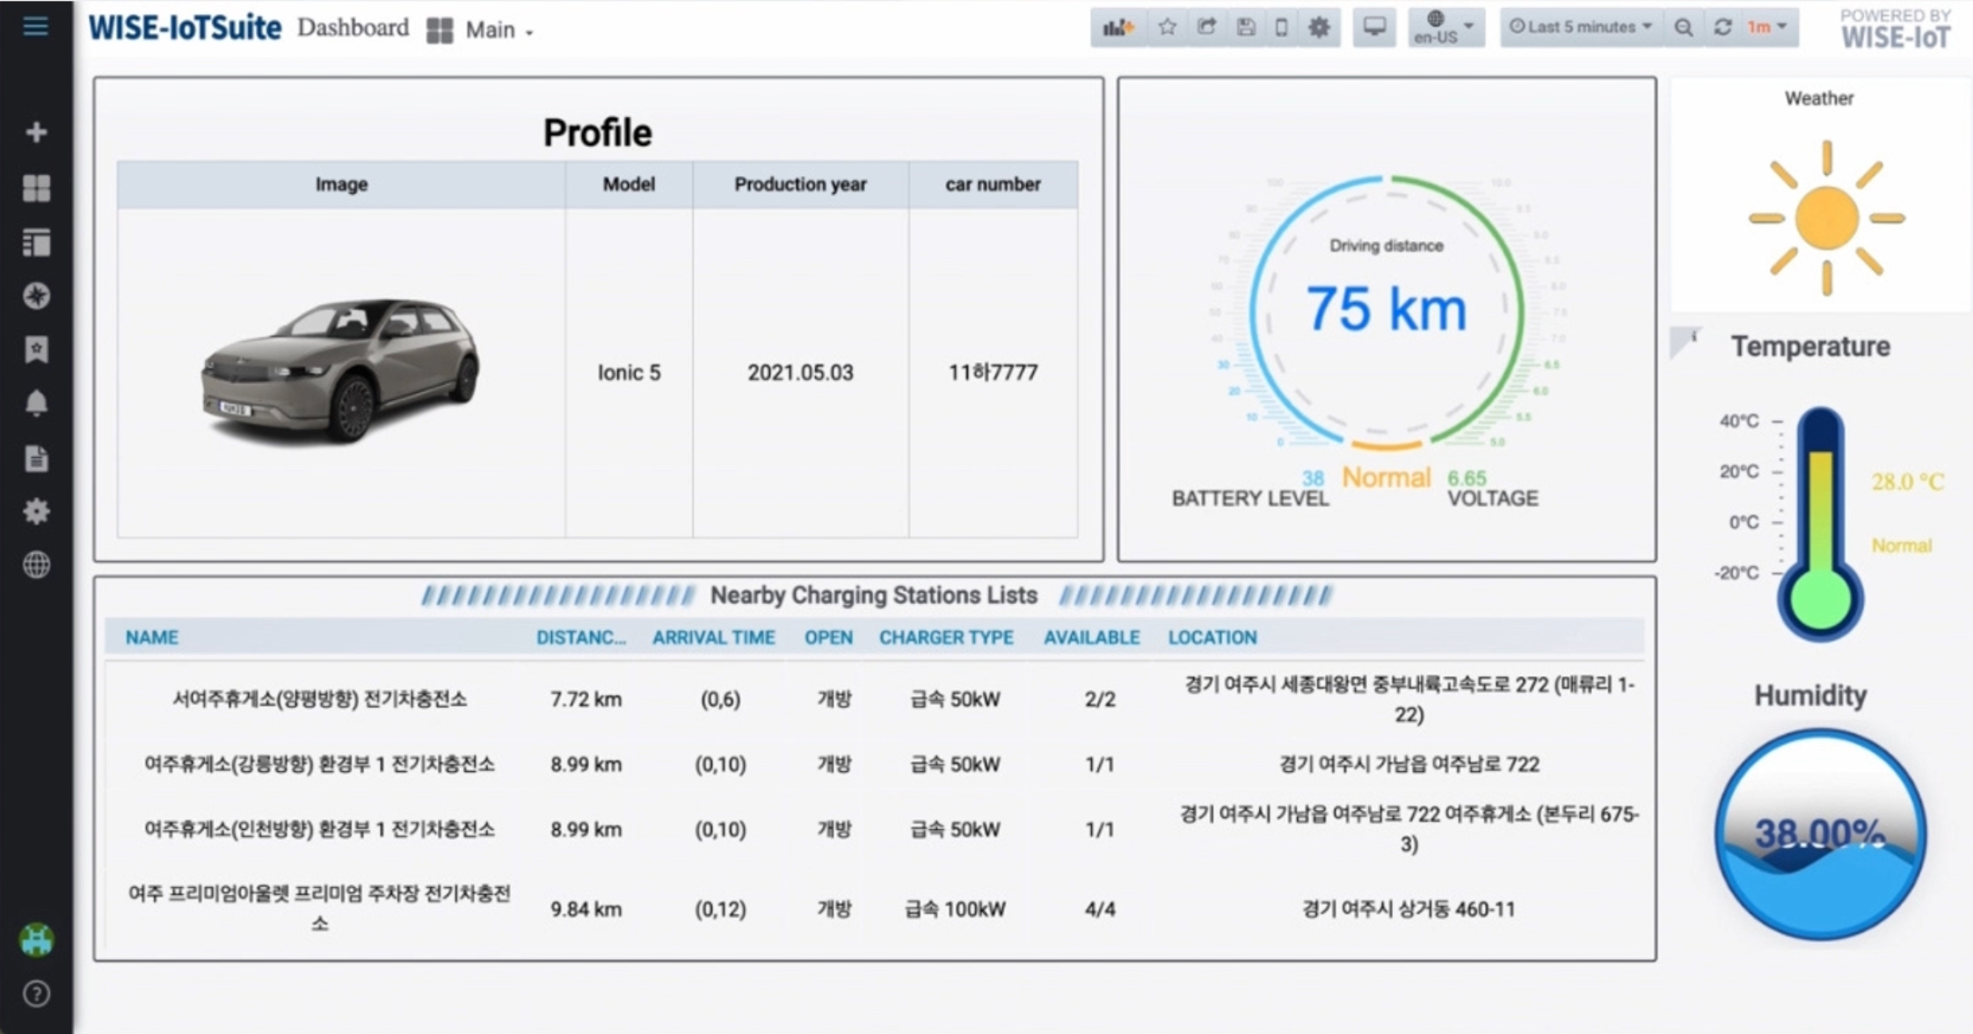Toggle the hamburger sidebar menu
Viewport: 1973px width, 1034px height.
tap(35, 26)
